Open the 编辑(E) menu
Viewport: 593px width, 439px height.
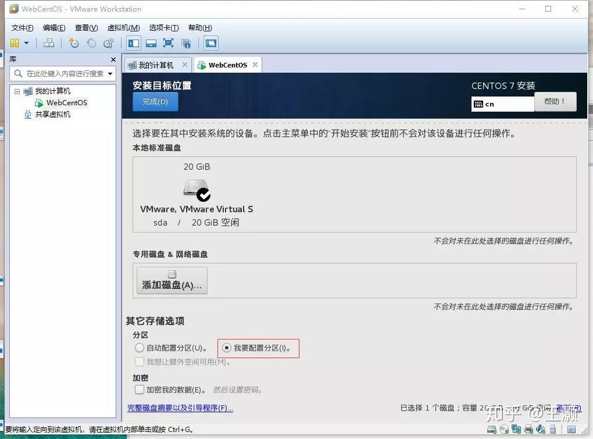54,27
